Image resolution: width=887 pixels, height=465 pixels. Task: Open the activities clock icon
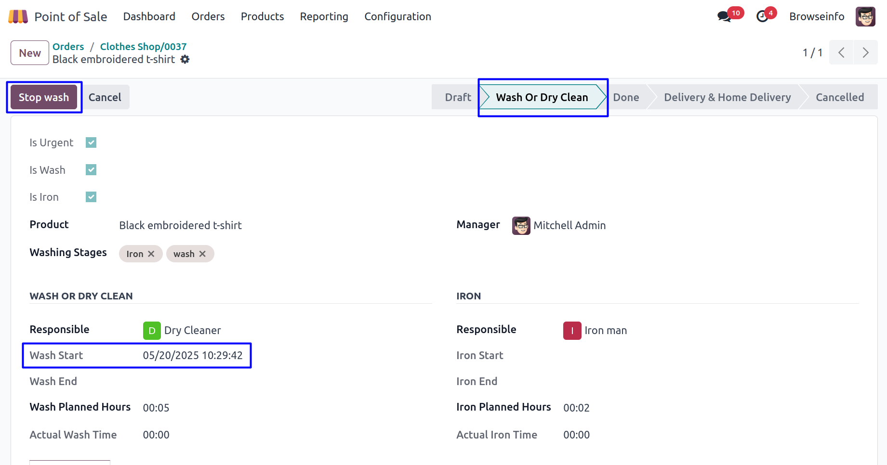[x=762, y=17]
